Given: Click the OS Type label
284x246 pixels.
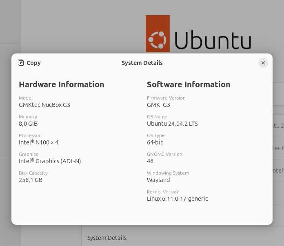Looking at the screenshot, I should click(156, 136).
